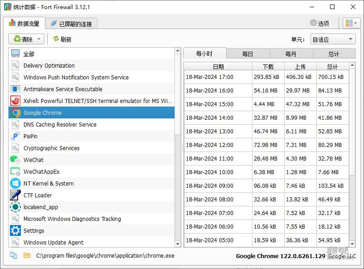Open the colored grid layout dropdown menu

(351, 23)
